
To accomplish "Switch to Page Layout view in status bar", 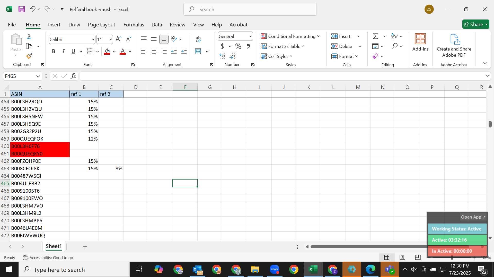I will [402, 257].
